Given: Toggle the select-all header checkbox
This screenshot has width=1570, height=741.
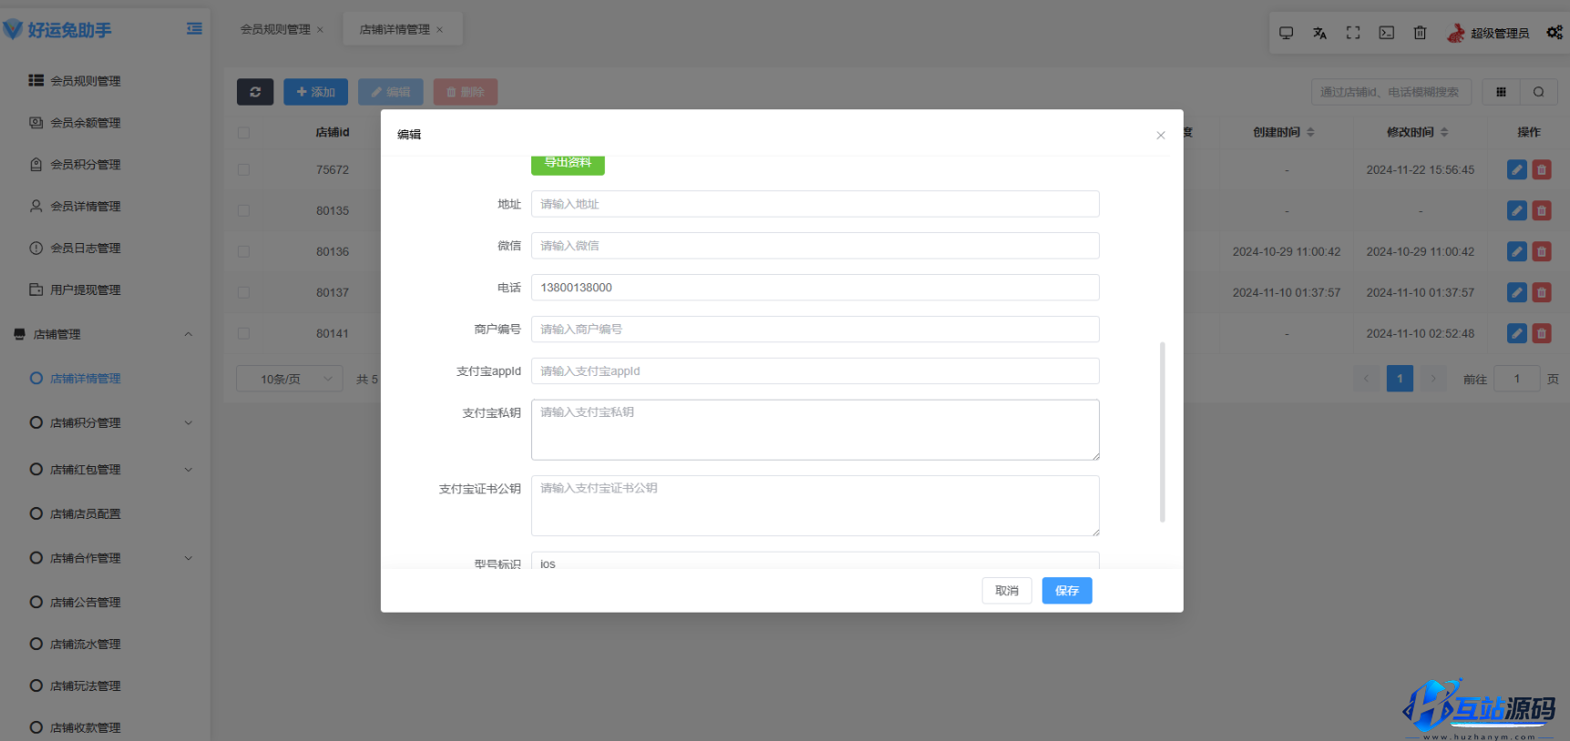Looking at the screenshot, I should click(x=243, y=132).
